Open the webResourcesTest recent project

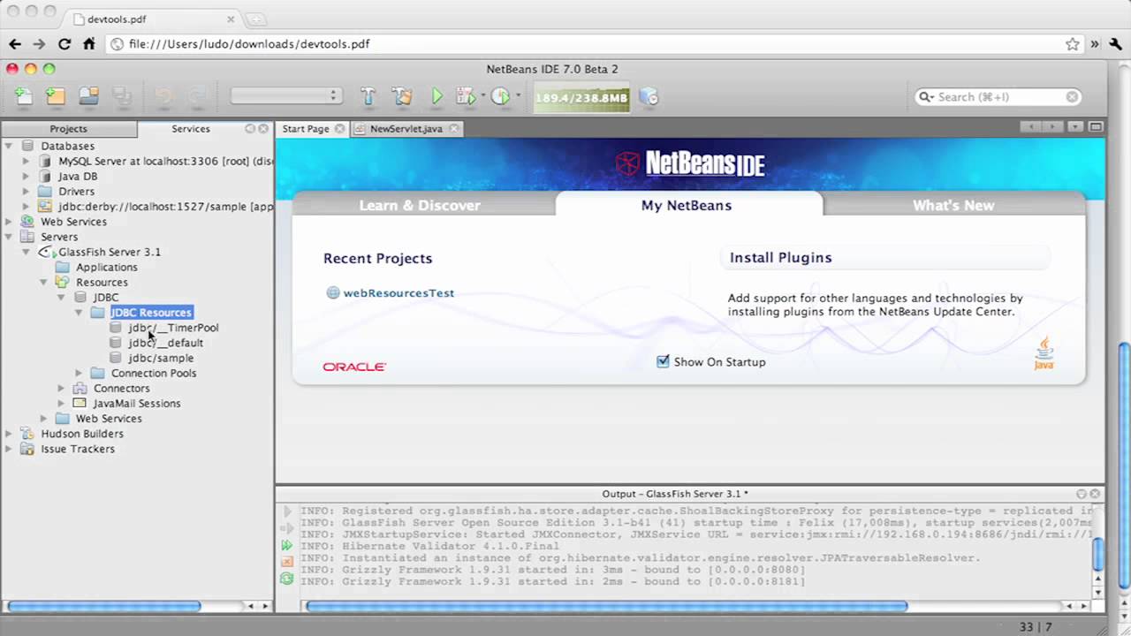point(399,293)
